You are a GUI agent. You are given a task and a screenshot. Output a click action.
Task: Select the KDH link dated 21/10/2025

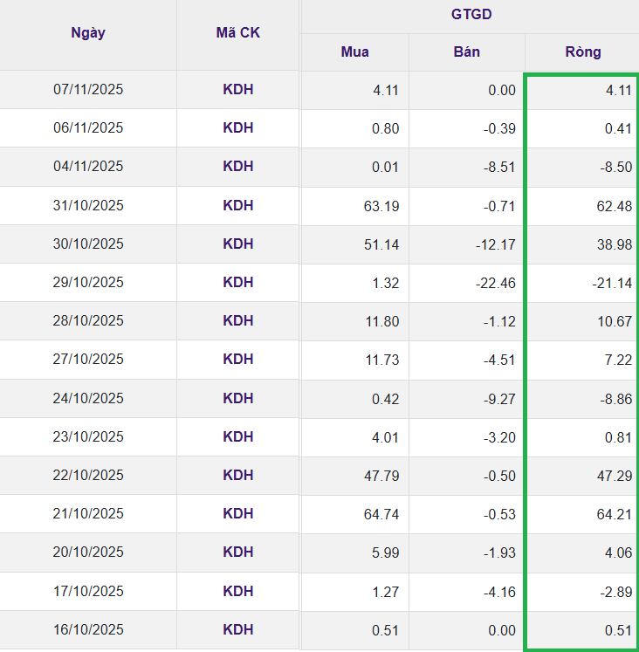pyautogui.click(x=237, y=514)
